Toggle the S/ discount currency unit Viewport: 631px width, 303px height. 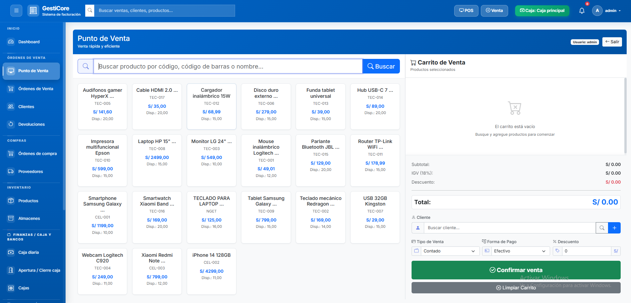pos(616,251)
